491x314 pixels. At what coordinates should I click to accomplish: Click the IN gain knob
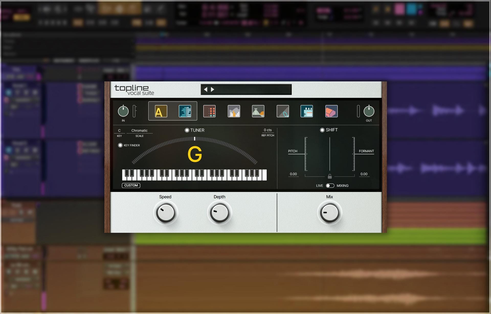pos(123,111)
